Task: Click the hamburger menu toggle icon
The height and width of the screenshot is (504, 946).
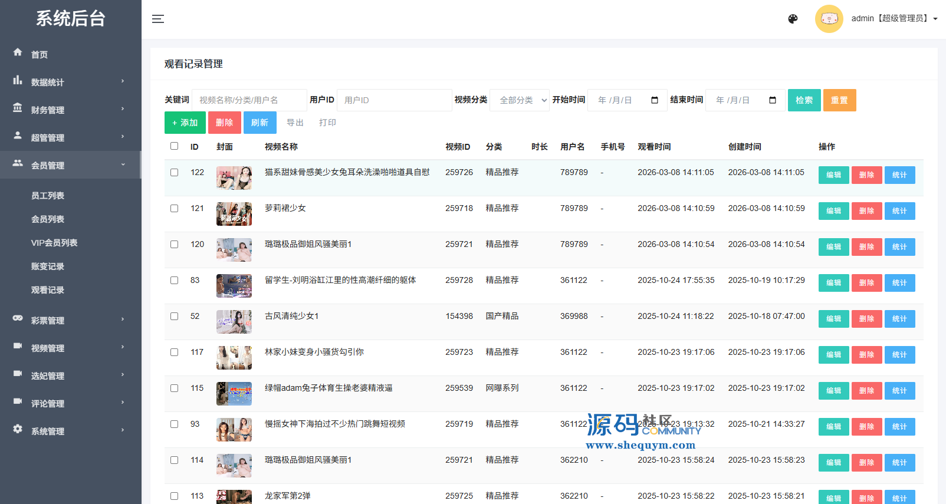Action: [x=157, y=19]
